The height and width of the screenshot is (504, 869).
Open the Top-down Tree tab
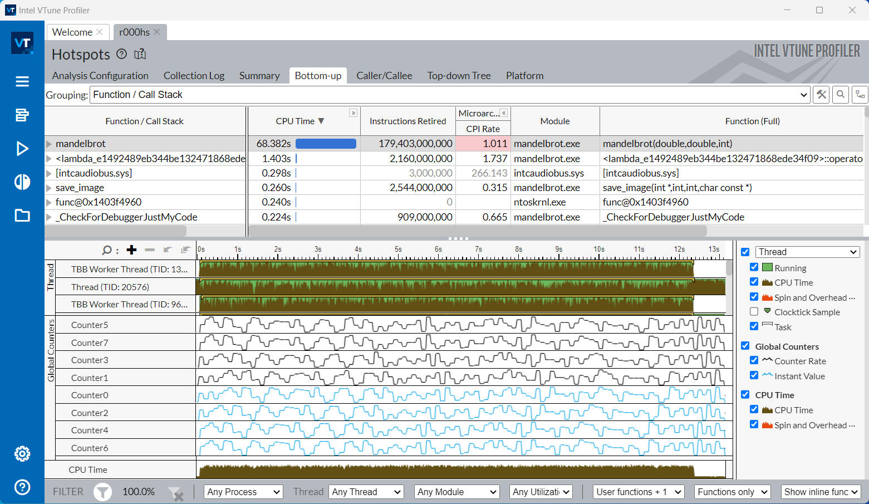coord(459,76)
